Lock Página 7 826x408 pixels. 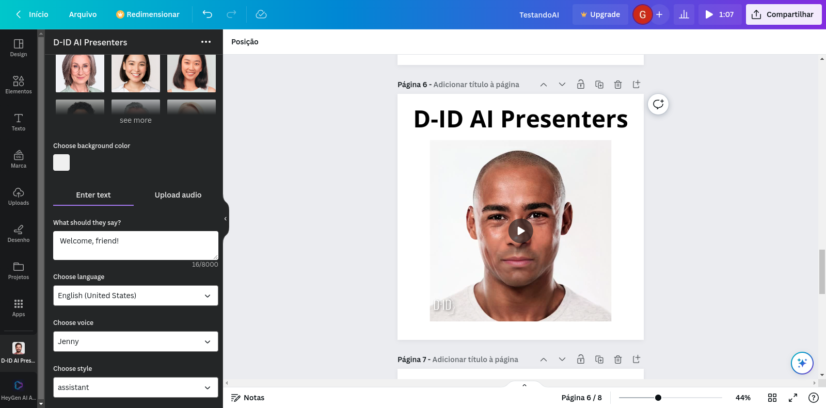click(x=581, y=360)
